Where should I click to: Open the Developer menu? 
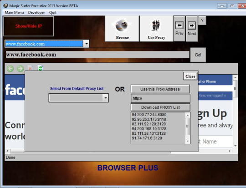point(36,12)
